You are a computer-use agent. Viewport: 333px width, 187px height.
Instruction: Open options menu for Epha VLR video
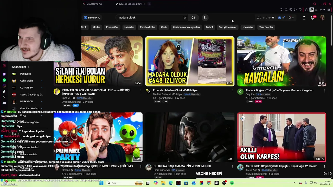(x=141, y=91)
